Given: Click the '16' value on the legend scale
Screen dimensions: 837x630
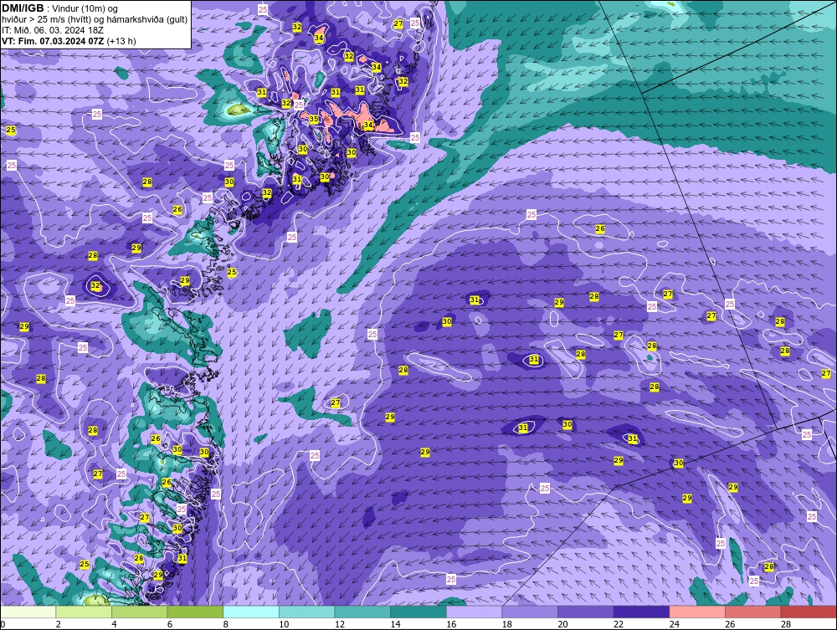Looking at the screenshot, I should click(x=451, y=624).
